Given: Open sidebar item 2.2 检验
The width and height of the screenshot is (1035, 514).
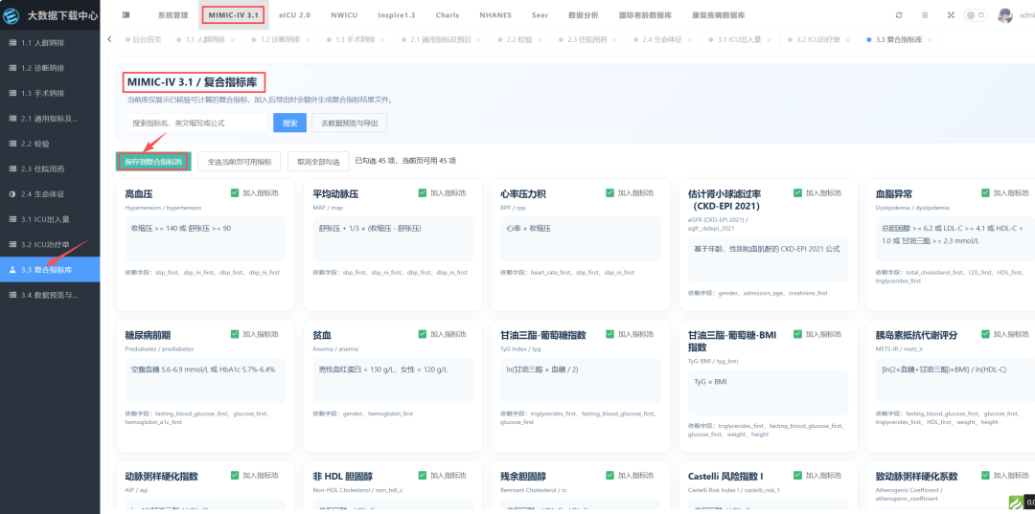Looking at the screenshot, I should click(x=50, y=144).
